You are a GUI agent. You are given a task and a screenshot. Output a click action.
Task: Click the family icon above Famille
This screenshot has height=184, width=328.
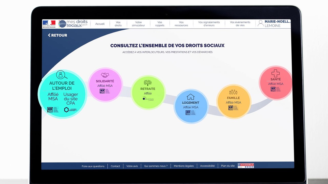tap(233, 92)
